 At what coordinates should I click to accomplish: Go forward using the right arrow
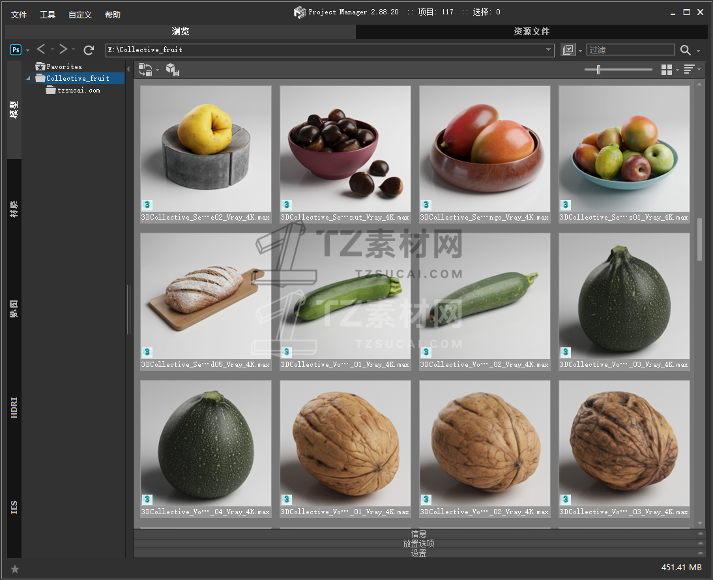click(x=63, y=50)
